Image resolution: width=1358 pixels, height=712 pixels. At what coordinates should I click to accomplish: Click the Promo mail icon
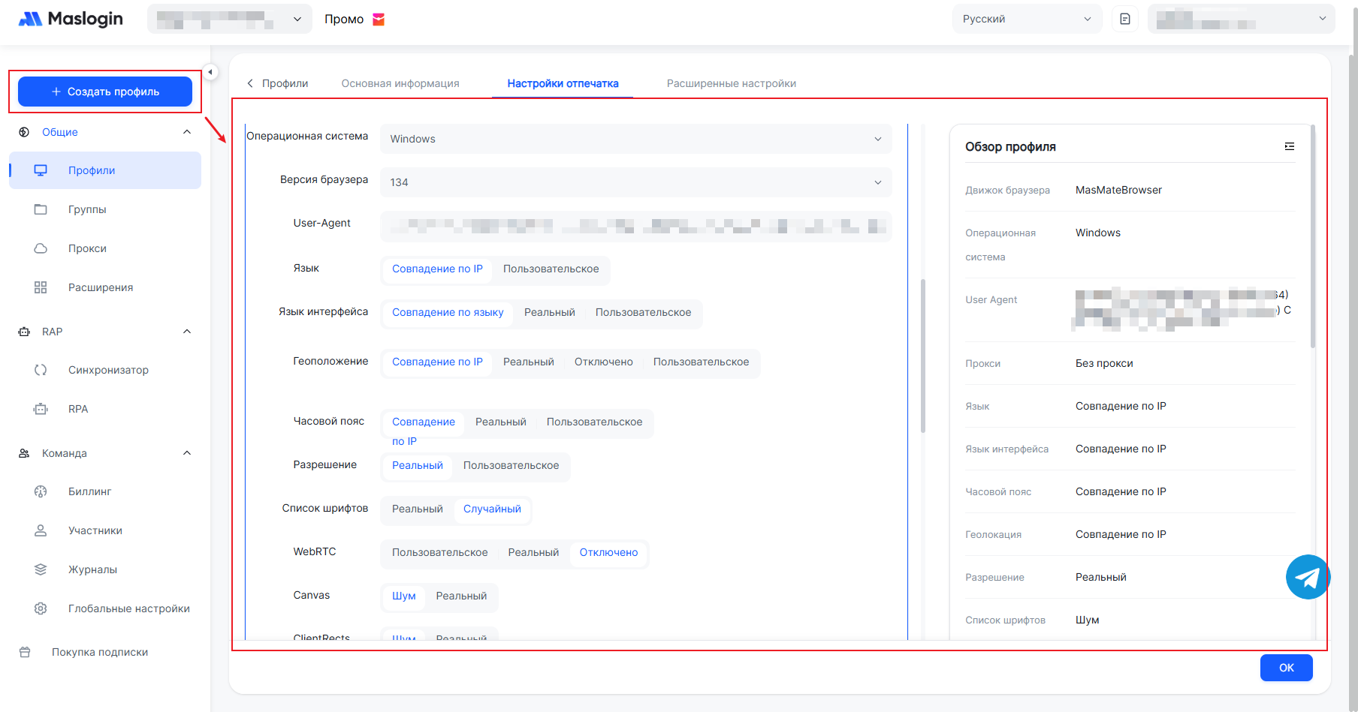[x=379, y=20]
